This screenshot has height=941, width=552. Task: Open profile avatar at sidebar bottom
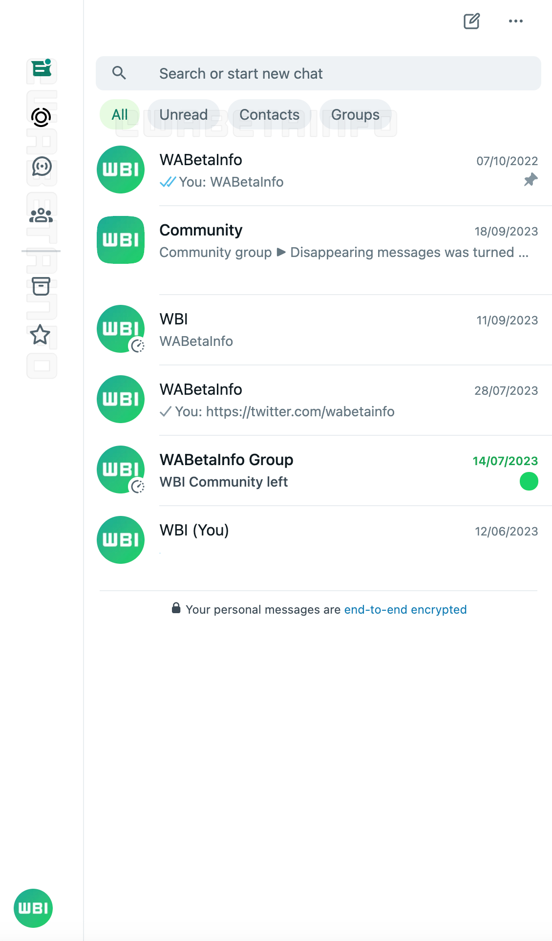point(33,908)
